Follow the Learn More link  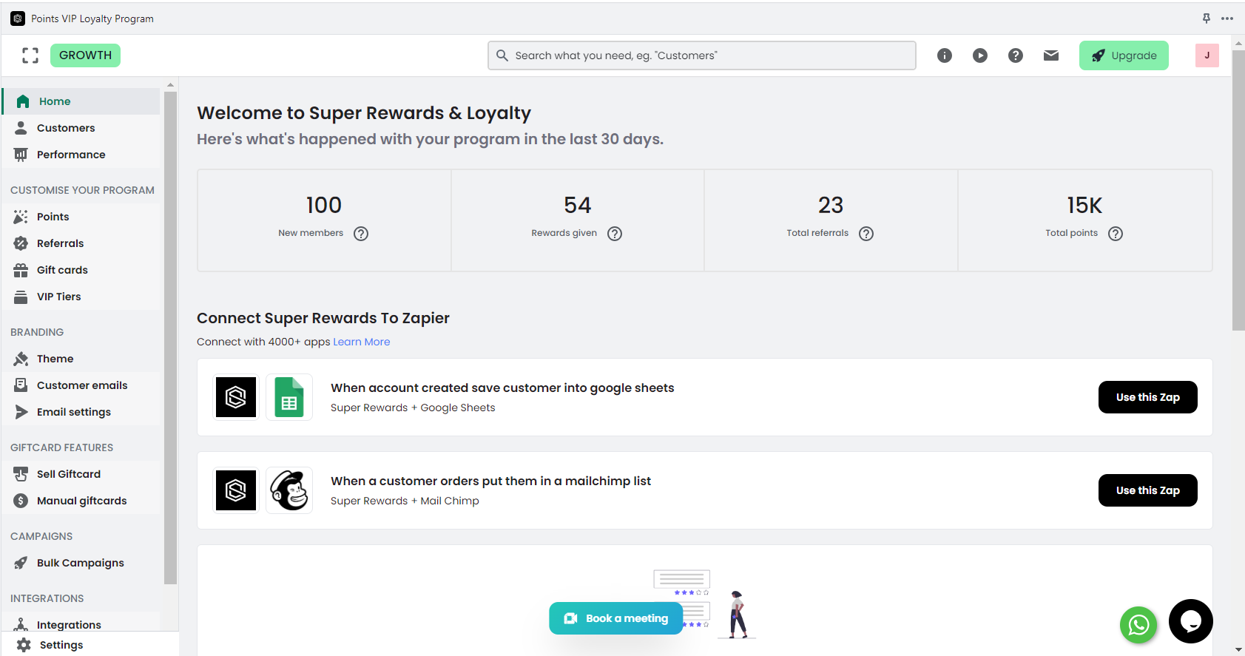tap(361, 342)
